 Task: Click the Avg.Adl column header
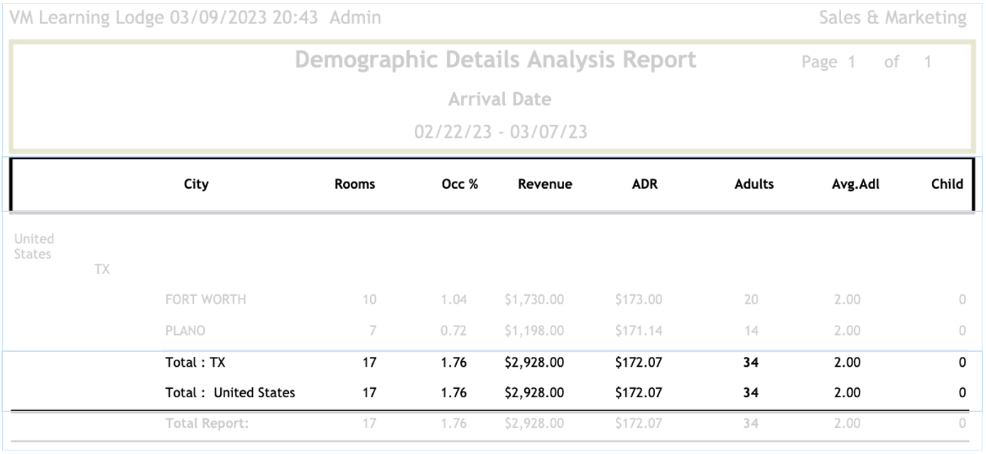tap(850, 184)
